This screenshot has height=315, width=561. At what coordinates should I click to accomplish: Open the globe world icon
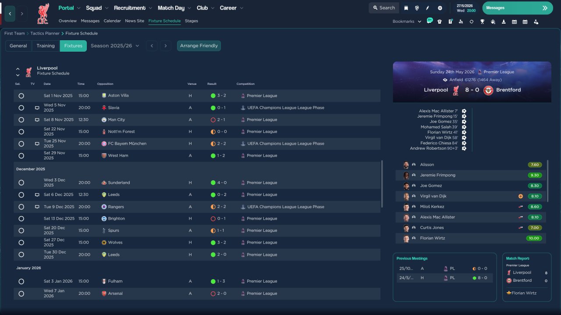[416, 8]
